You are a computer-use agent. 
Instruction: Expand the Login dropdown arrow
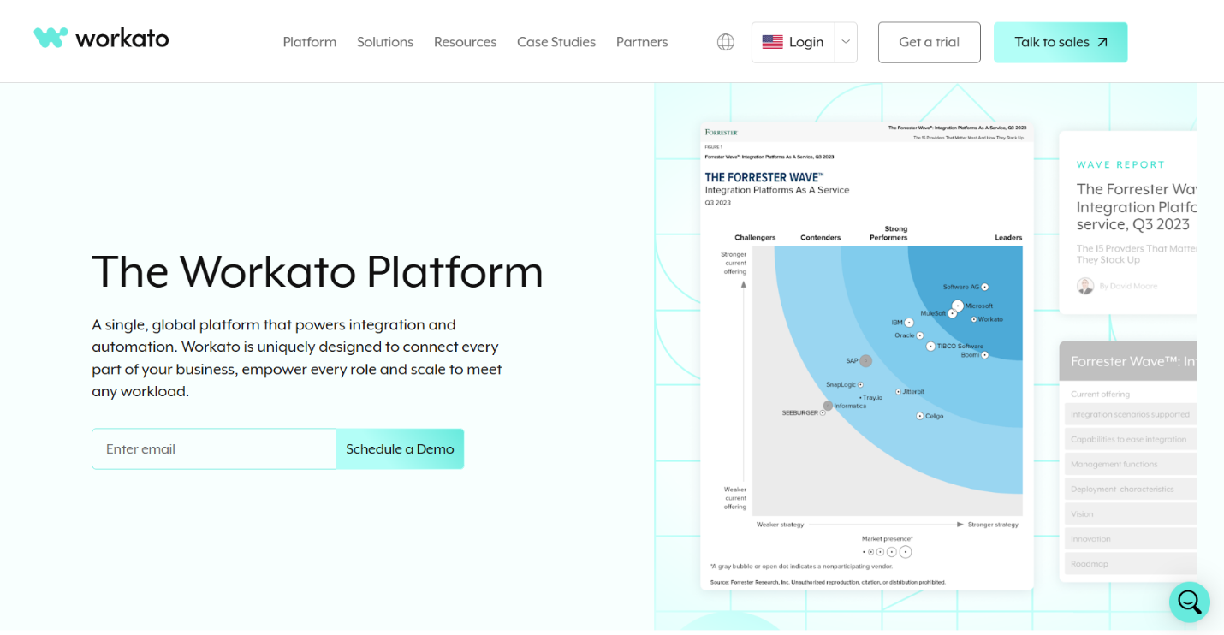point(846,42)
